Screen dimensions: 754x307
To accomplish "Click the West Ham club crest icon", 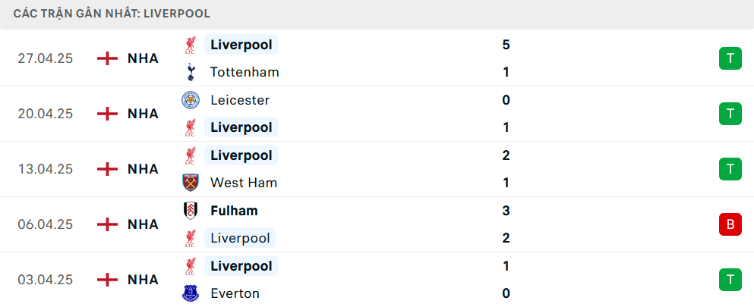I will click(x=190, y=183).
